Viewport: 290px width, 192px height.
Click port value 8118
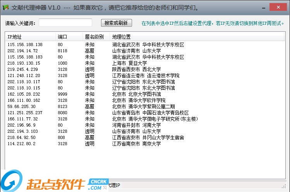[x=62, y=51]
